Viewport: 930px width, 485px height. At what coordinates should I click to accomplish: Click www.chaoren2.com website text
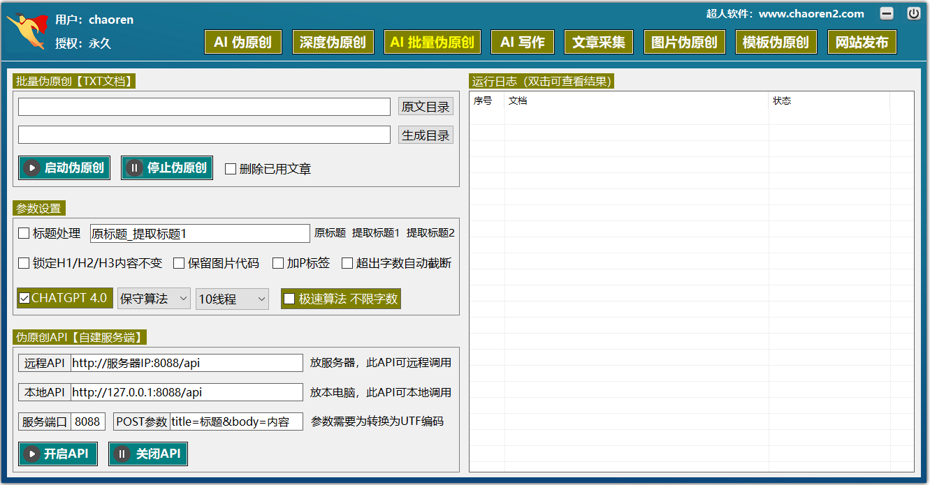pyautogui.click(x=811, y=14)
